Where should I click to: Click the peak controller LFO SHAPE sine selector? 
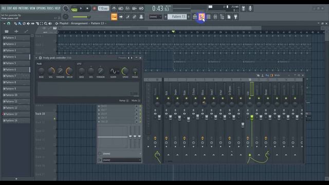pos(114,71)
